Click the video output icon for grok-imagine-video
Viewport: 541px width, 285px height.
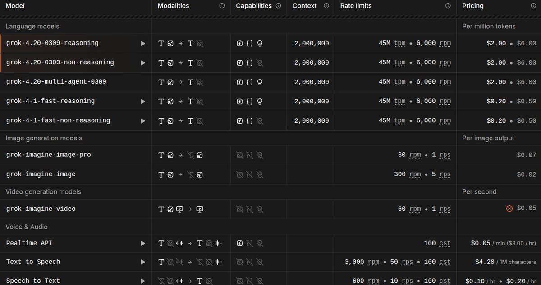[200, 209]
